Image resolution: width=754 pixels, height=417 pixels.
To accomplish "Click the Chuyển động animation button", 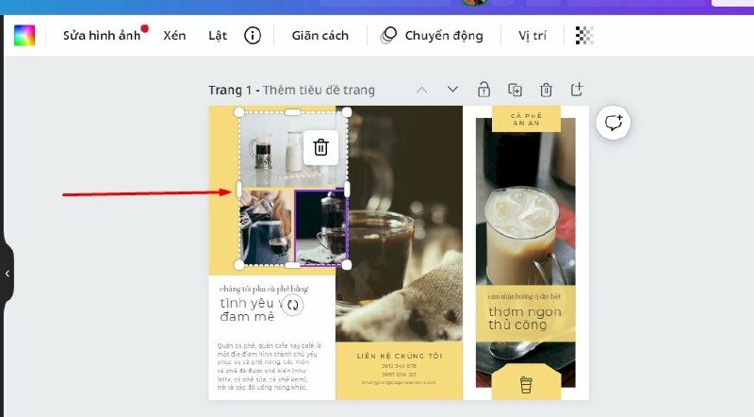I will pyautogui.click(x=433, y=36).
